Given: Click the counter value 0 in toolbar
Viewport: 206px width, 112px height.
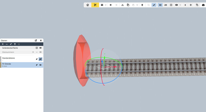Looking at the screenshot, I should 185,5.
